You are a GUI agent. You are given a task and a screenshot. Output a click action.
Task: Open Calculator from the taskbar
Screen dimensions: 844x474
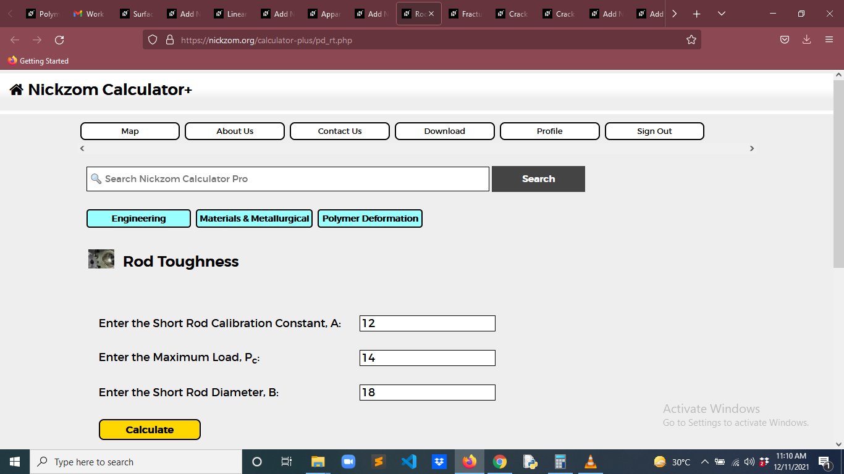(560, 462)
